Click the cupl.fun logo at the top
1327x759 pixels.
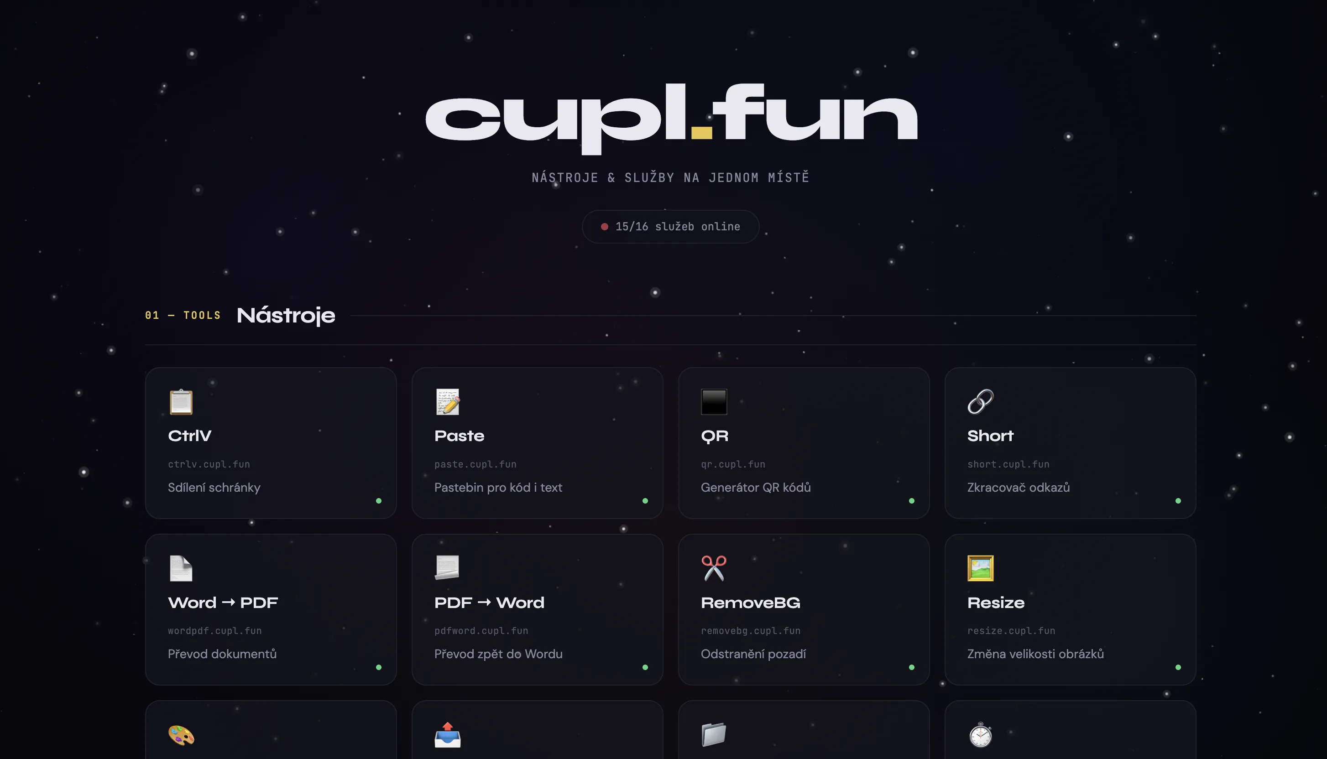click(670, 117)
